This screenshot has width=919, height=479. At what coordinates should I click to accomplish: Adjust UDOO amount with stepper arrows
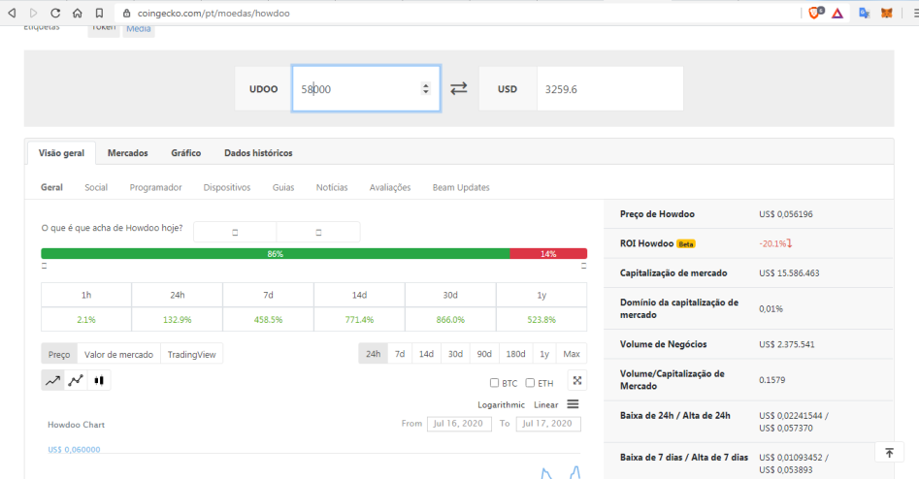[x=425, y=89]
